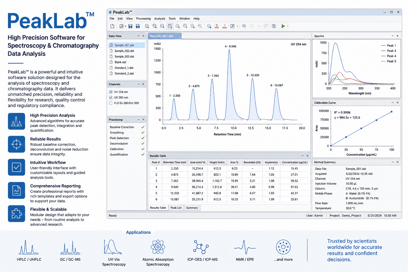The image size is (408, 272).
Task: Collapse the Calibration Curve panel
Action: click(x=393, y=103)
